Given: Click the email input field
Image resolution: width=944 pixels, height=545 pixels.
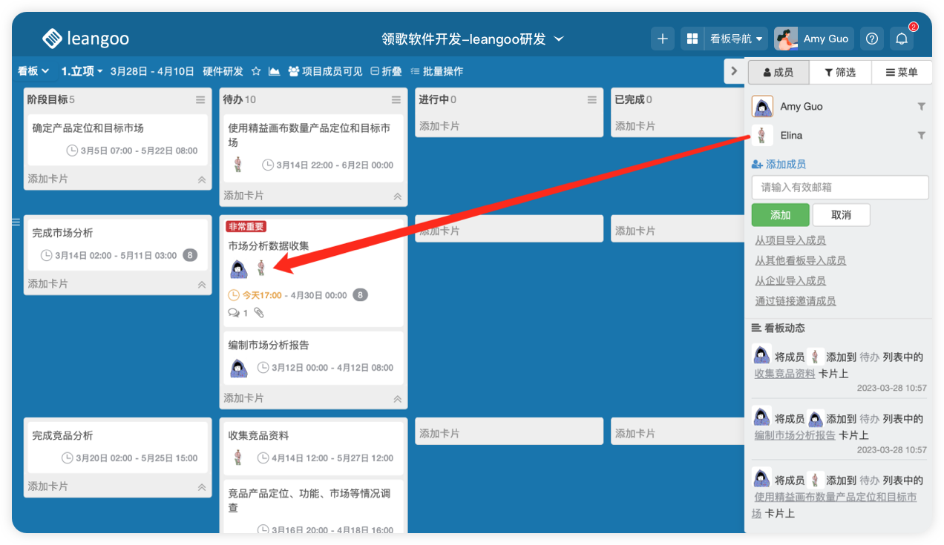Looking at the screenshot, I should (839, 188).
